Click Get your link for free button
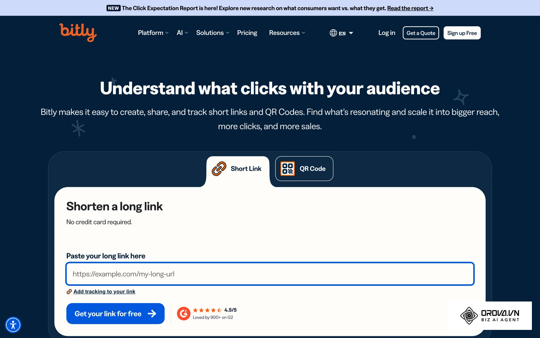 115,314
